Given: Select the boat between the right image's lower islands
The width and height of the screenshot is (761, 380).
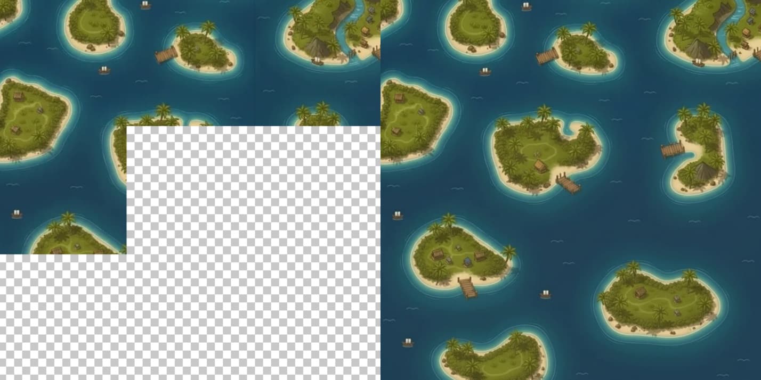Looking at the screenshot, I should 545,294.
